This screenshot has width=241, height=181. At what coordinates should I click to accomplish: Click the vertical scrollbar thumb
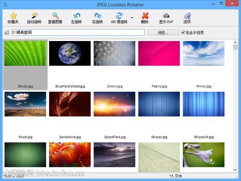(x=235, y=47)
